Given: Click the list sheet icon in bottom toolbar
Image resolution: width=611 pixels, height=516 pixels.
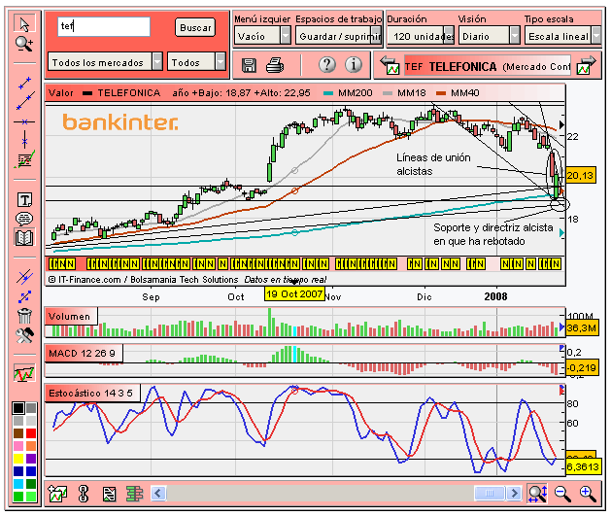Looking at the screenshot, I should pyautogui.click(x=109, y=495).
